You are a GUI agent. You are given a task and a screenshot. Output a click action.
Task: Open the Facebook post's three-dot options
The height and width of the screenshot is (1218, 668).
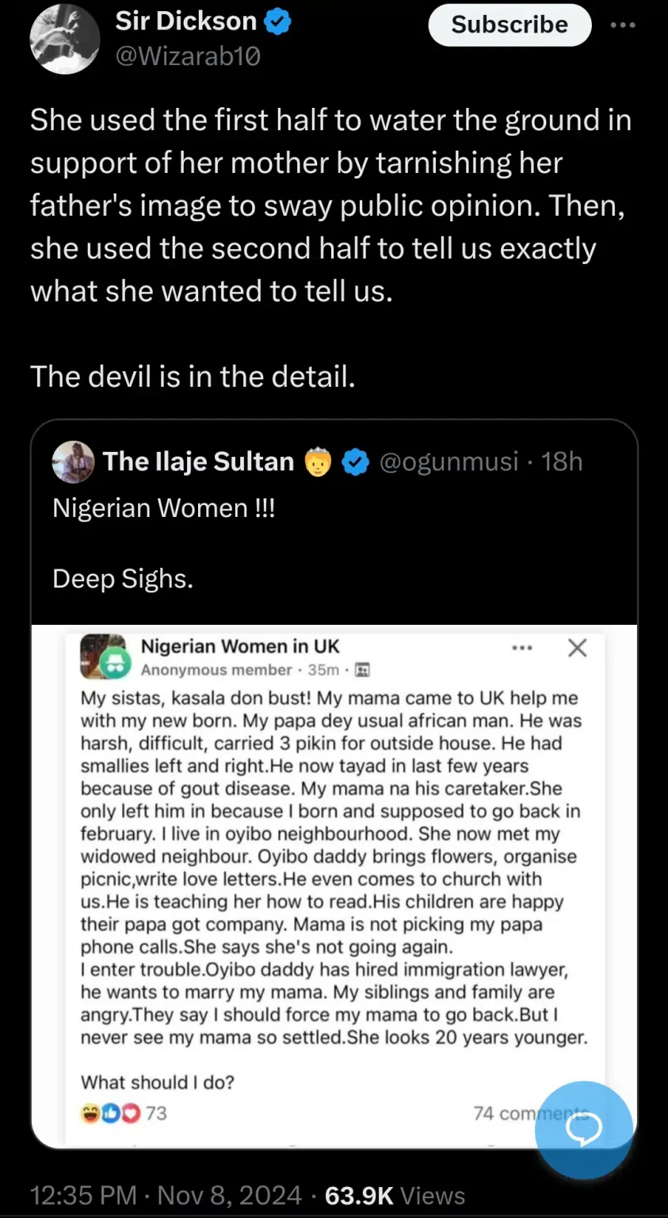pyautogui.click(x=522, y=648)
